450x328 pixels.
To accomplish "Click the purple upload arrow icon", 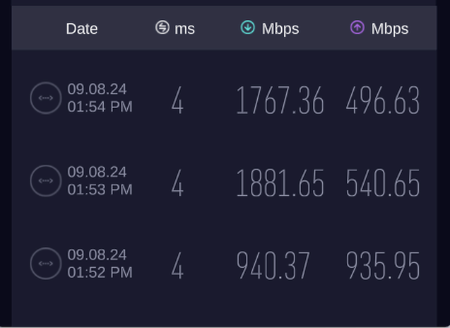I will [357, 28].
